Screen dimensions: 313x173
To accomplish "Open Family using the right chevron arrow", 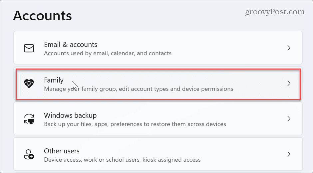I will coord(289,84).
